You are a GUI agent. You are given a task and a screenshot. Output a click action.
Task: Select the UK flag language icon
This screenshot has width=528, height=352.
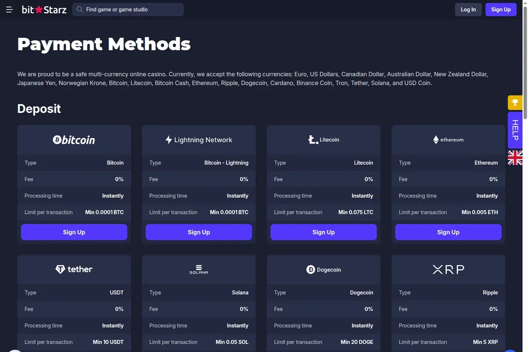point(515,157)
